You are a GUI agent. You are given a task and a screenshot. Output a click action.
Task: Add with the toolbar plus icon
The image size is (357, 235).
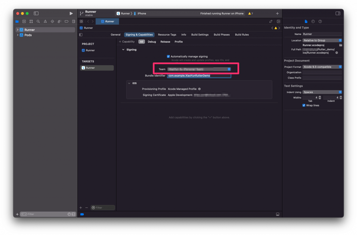[277, 14]
